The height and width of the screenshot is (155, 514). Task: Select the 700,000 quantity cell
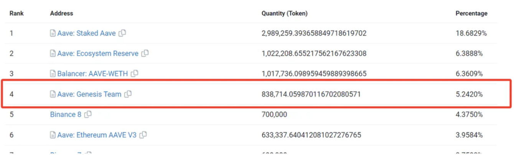[x=274, y=114]
